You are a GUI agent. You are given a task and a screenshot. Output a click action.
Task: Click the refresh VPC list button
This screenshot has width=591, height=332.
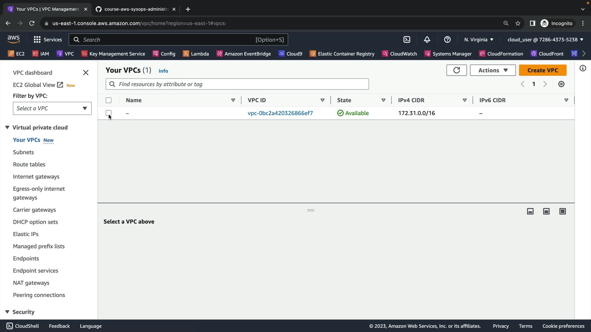tap(456, 70)
